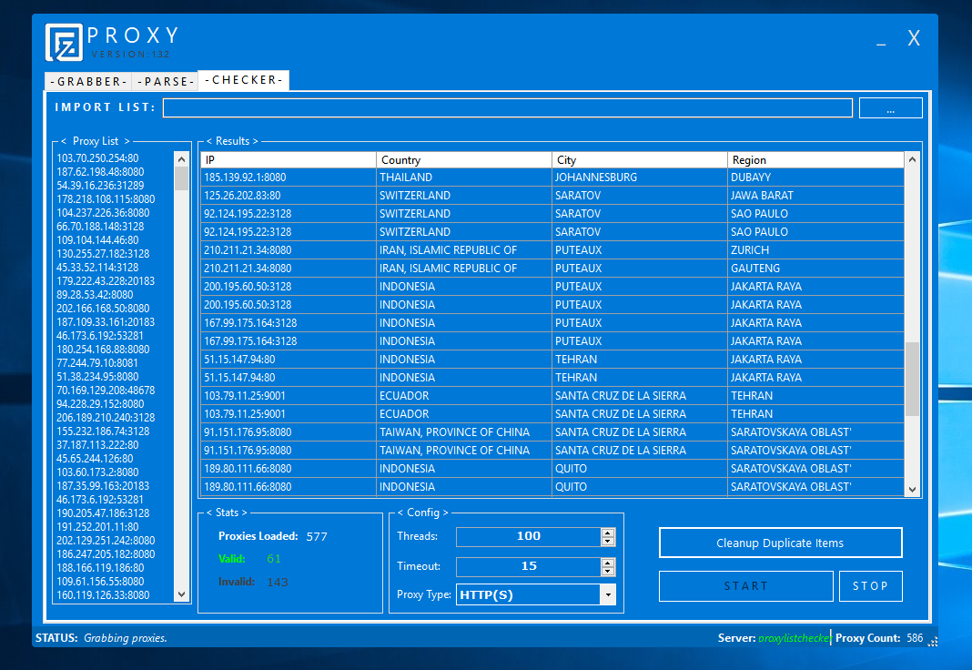Click the Cleanup Duplicate Items button

tap(780, 543)
